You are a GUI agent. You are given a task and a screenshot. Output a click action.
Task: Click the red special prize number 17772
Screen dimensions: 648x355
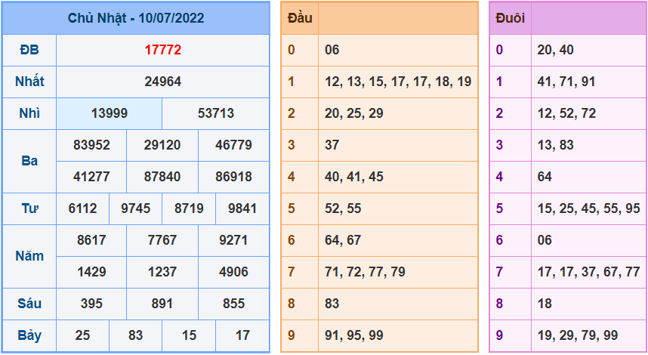pyautogui.click(x=163, y=50)
